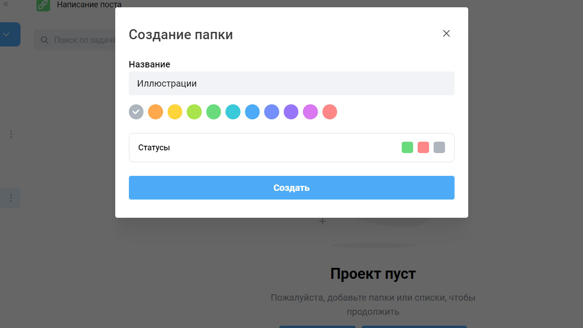Click the folder name input field
This screenshot has height=328, width=583.
(x=291, y=83)
